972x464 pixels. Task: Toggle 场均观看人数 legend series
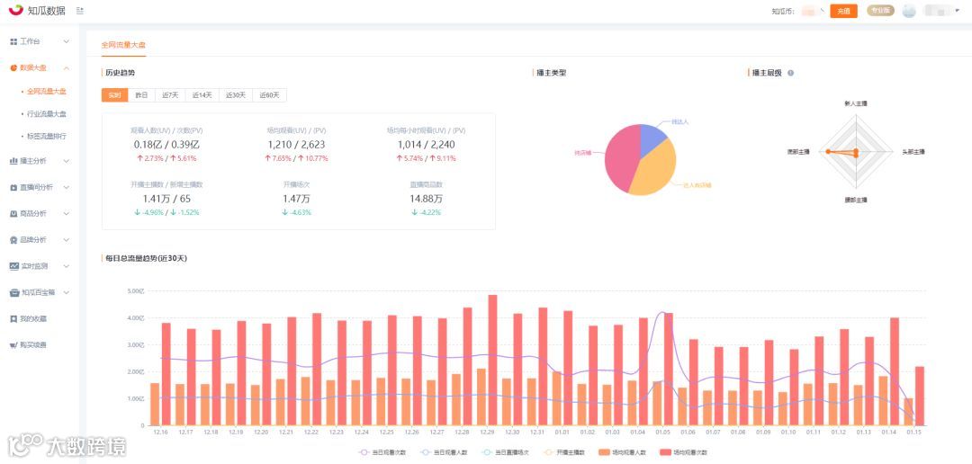pos(623,453)
